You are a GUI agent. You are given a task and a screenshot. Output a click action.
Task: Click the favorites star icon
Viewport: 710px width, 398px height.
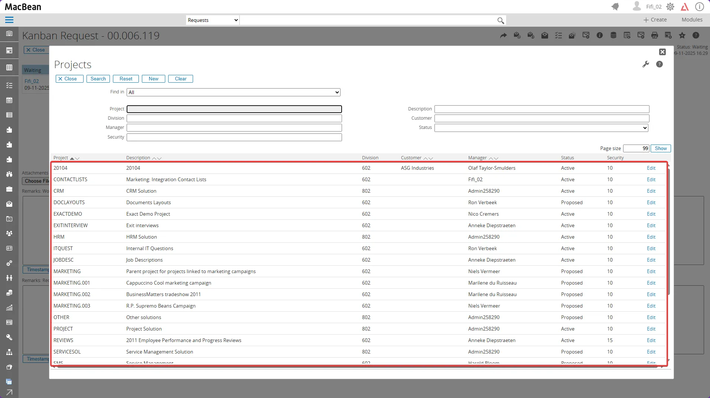coord(682,36)
